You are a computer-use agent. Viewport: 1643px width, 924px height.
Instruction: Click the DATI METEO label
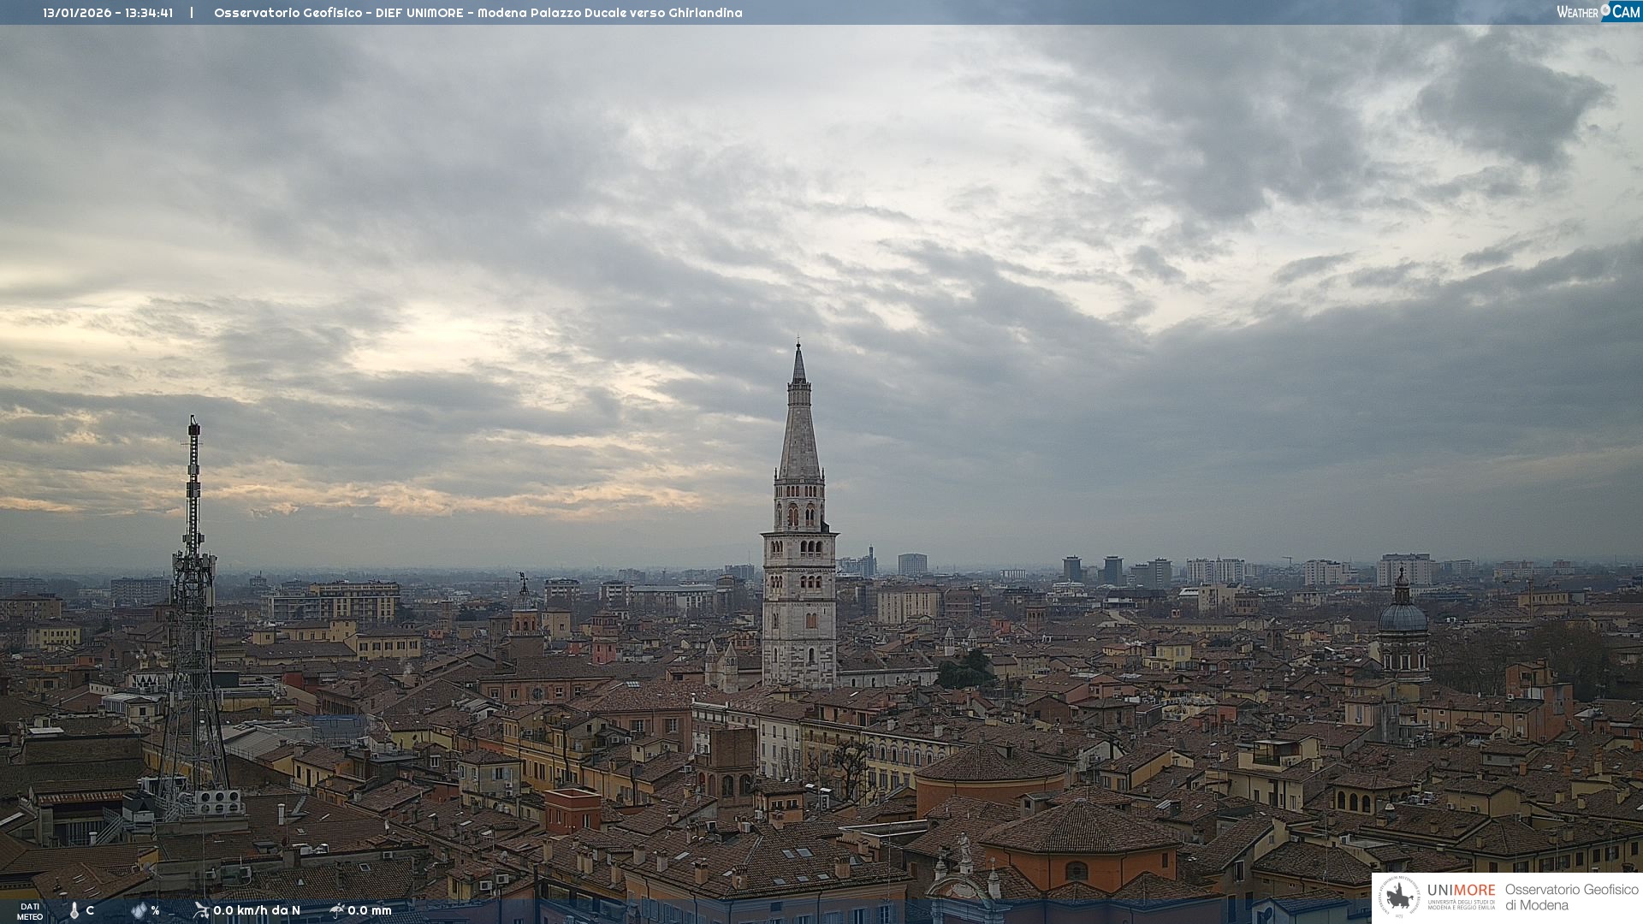pyautogui.click(x=30, y=911)
